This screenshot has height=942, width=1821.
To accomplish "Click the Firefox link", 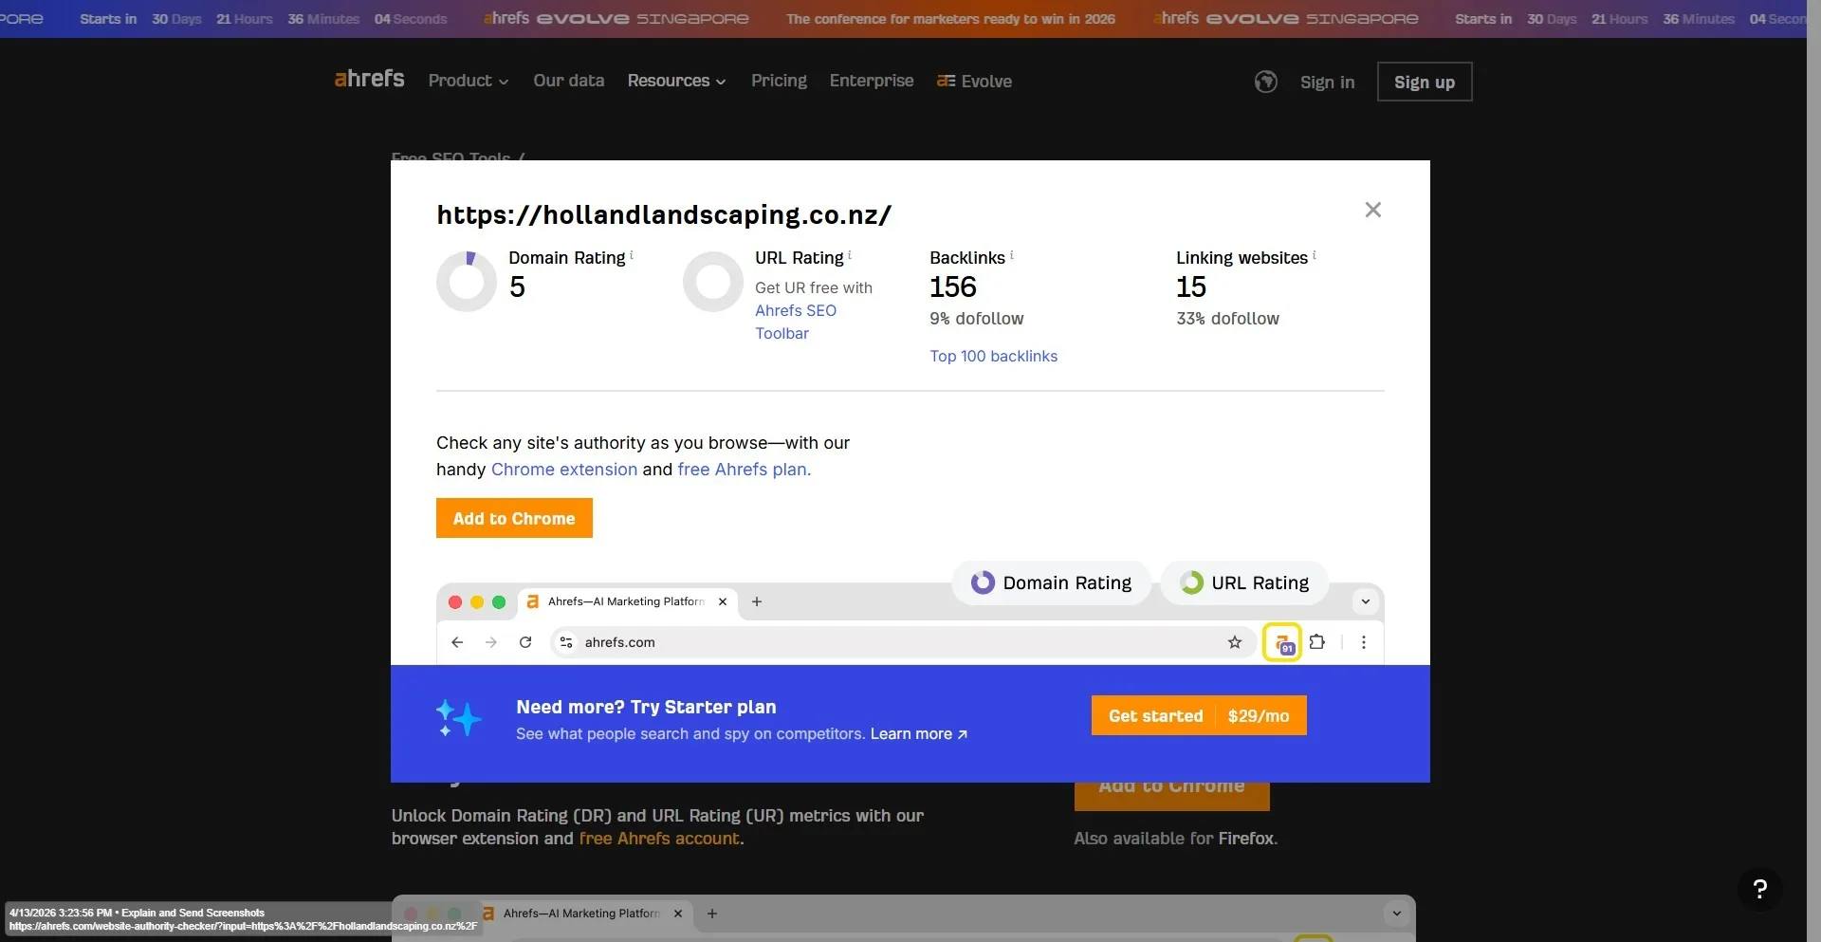I will [1246, 839].
